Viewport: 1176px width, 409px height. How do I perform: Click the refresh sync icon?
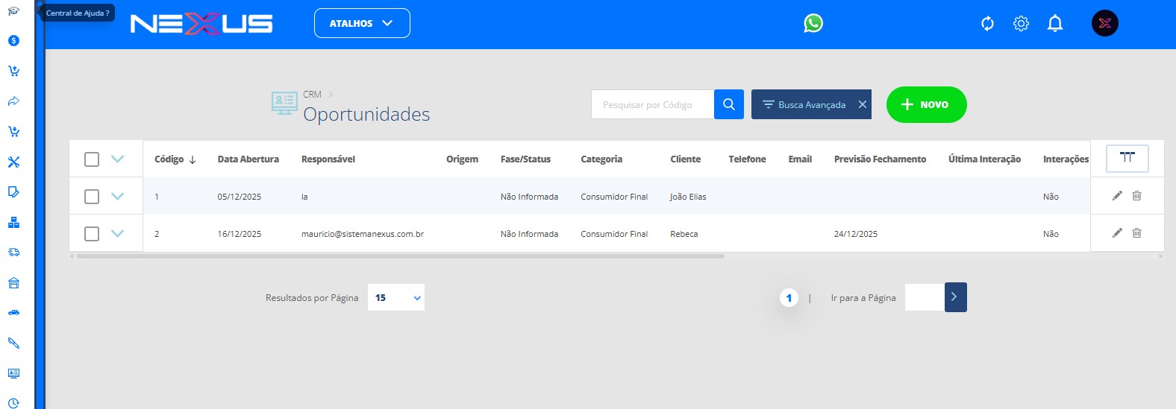987,24
